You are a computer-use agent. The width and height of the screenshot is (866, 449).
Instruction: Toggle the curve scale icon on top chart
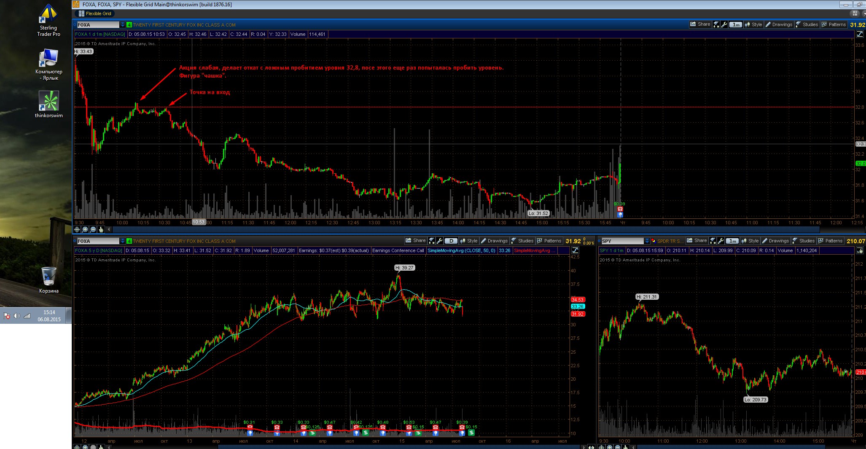tap(859, 34)
